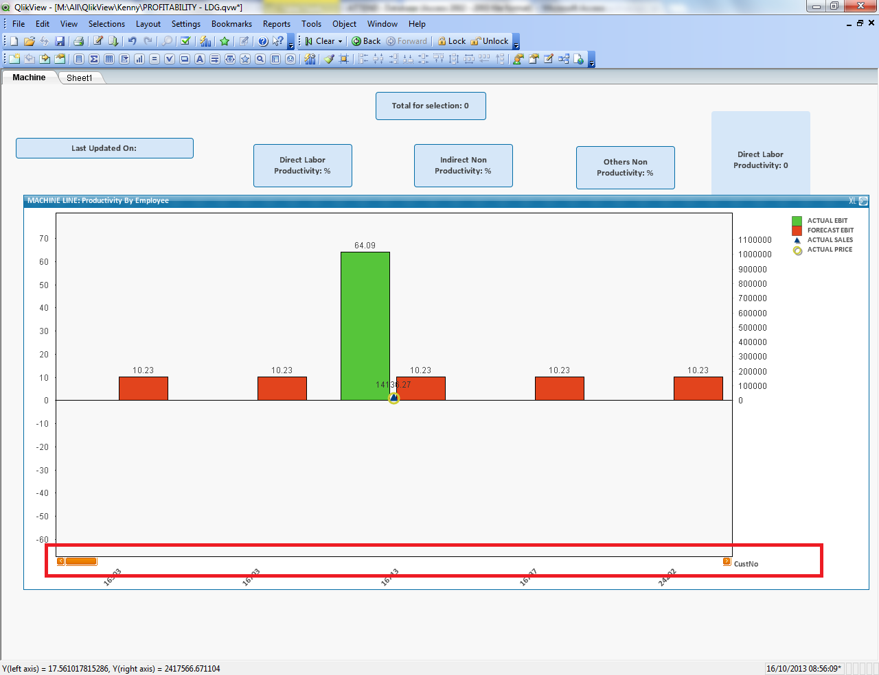
Task: Click FORECAST EBIT red legend swatch
Action: click(x=797, y=230)
